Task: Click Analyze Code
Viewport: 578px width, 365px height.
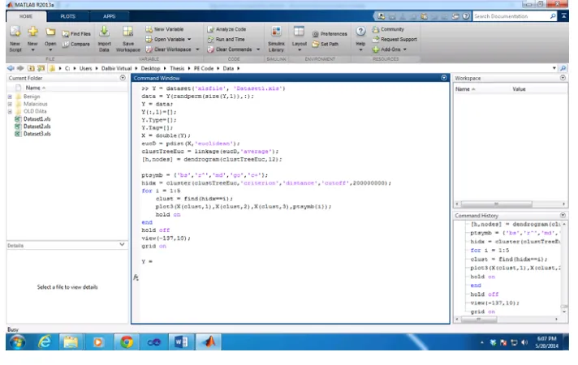Action: pos(226,29)
